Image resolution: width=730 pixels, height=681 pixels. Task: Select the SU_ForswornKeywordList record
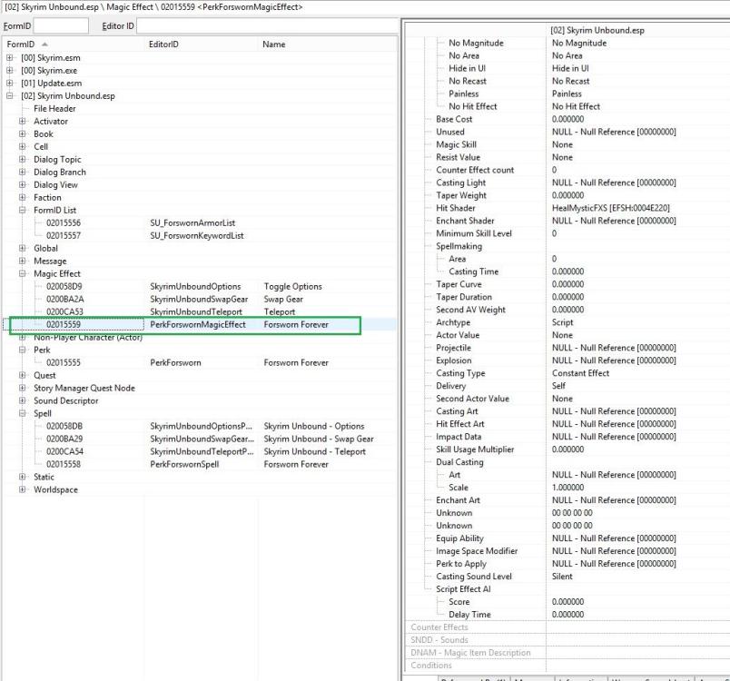point(196,235)
